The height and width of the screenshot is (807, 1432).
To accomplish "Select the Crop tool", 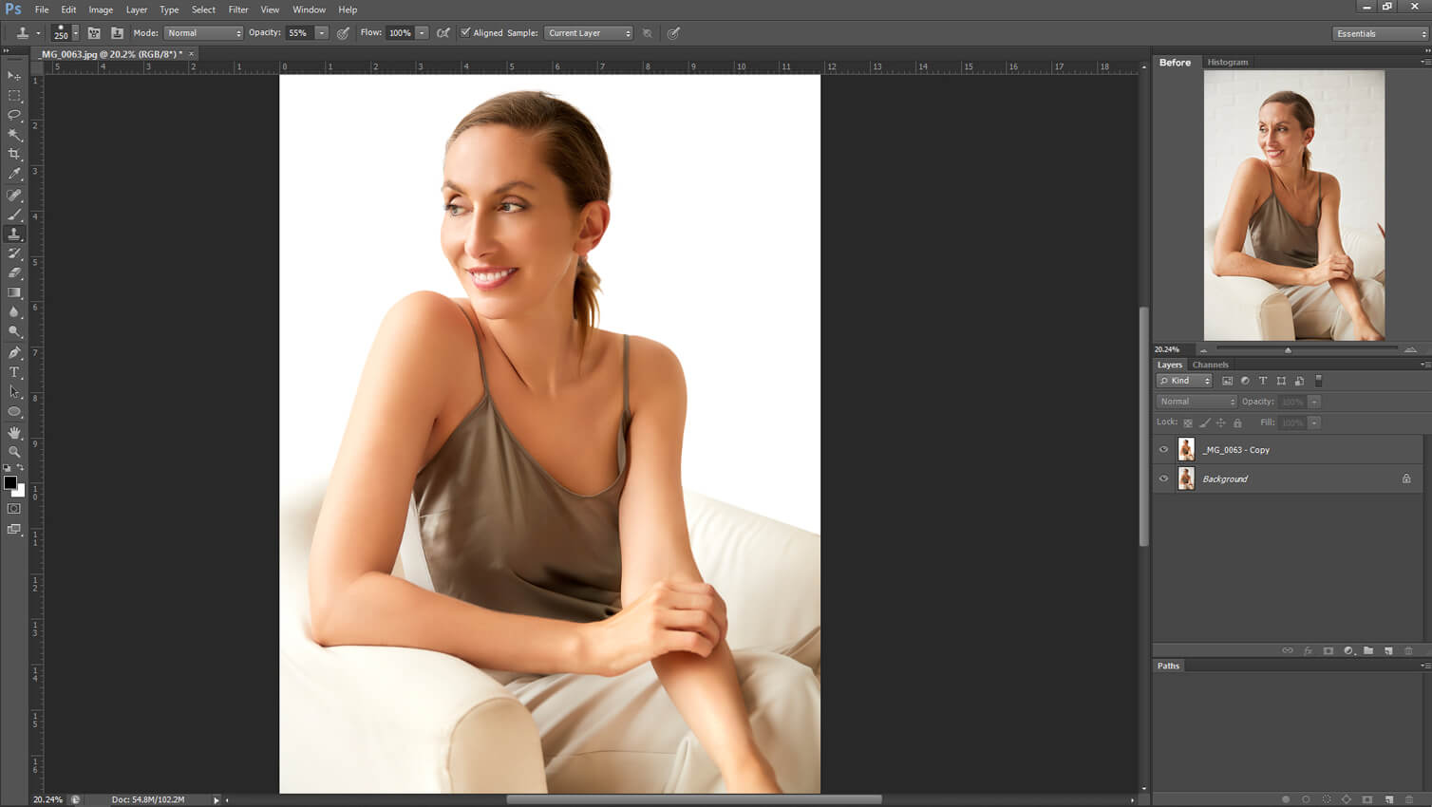I will tap(14, 154).
